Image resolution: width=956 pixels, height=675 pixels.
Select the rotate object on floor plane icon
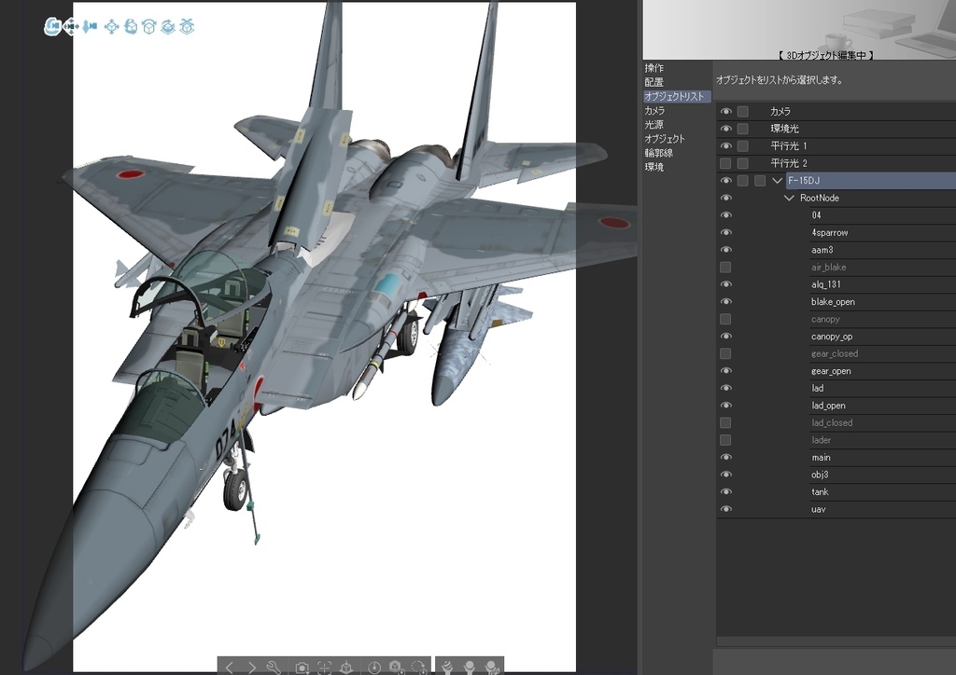tap(168, 26)
